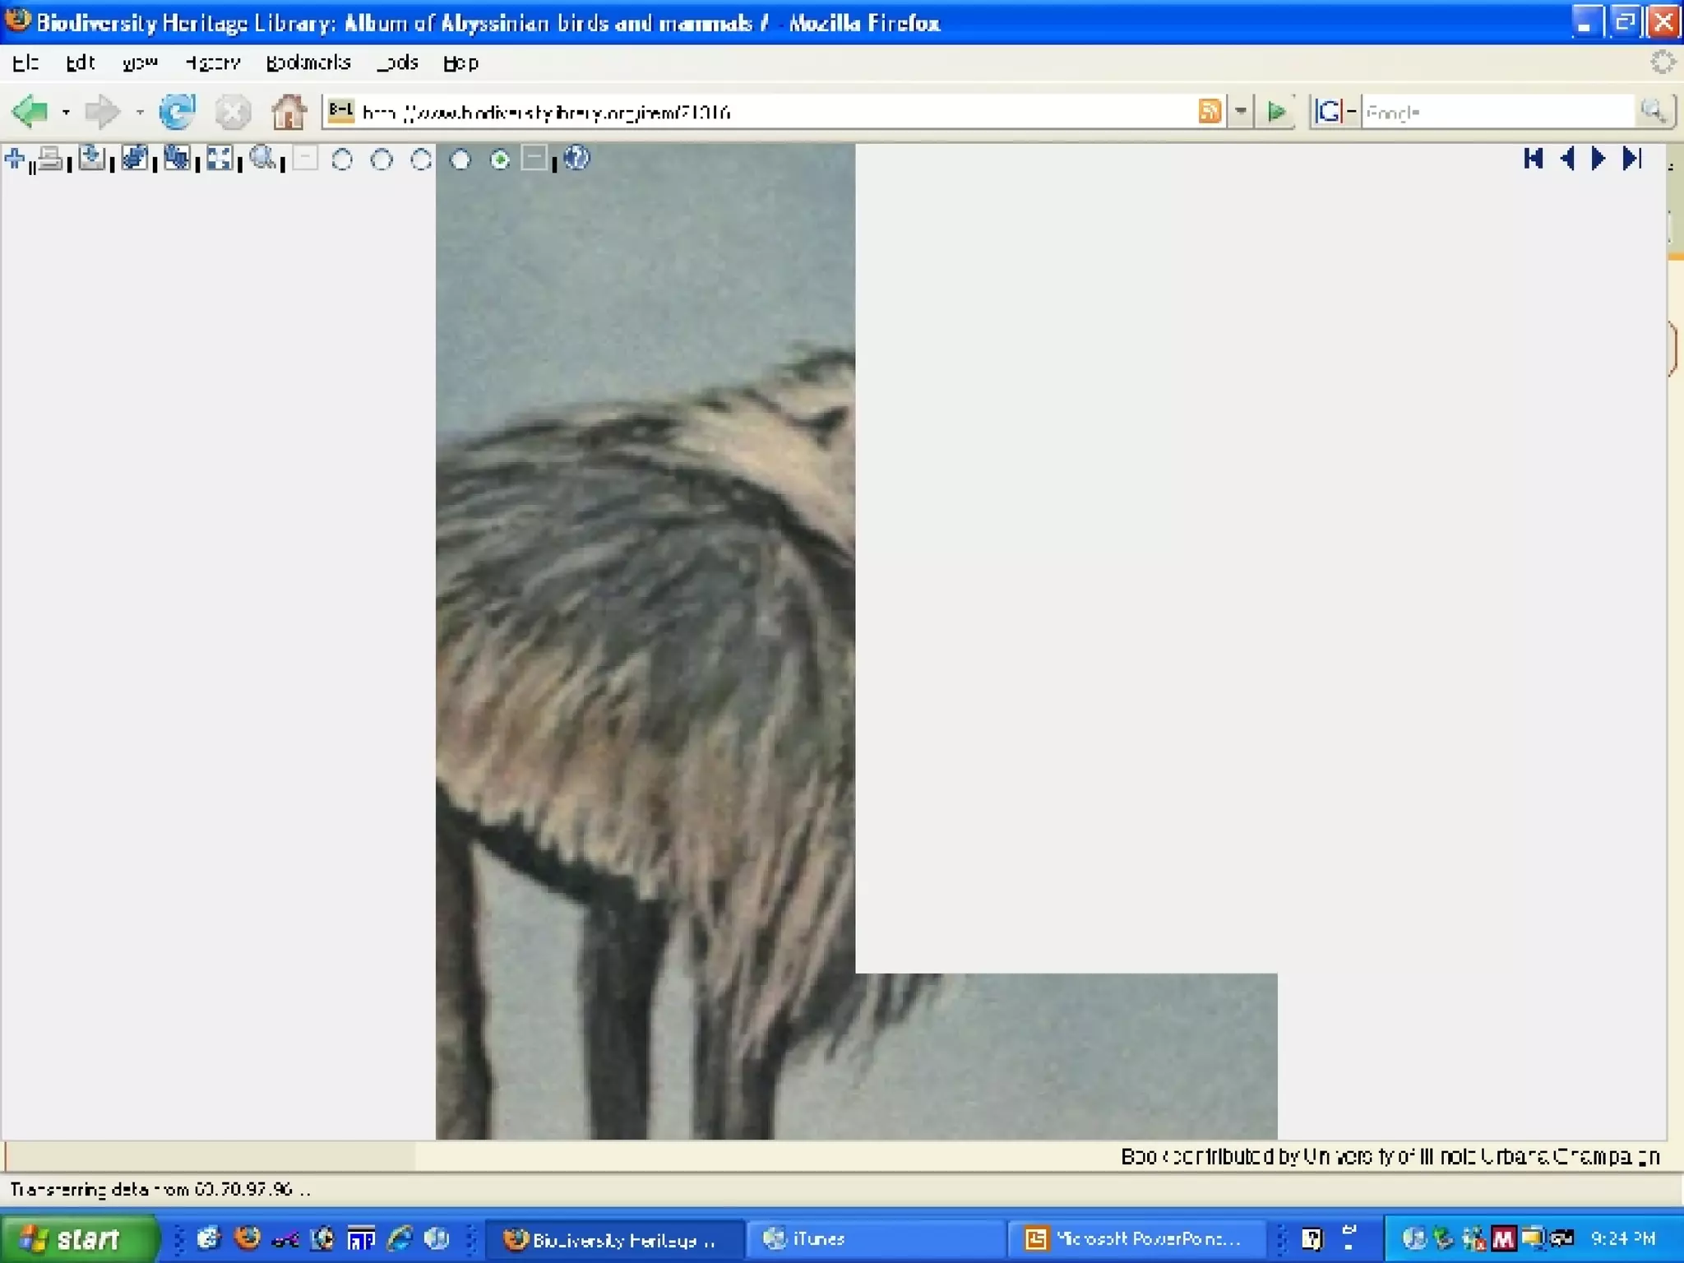Click the fit-to-window viewer icon
The width and height of the screenshot is (1684, 1263).
click(219, 158)
